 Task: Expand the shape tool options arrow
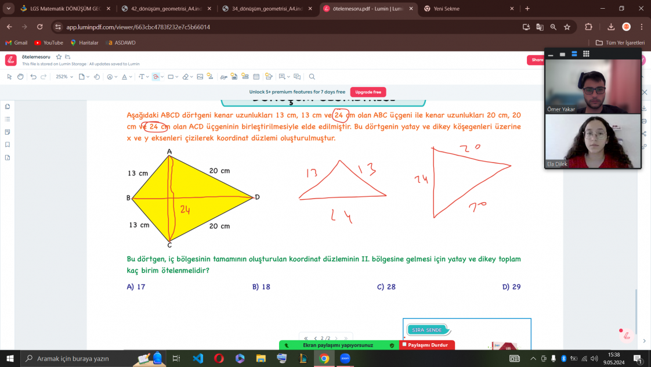tap(177, 77)
